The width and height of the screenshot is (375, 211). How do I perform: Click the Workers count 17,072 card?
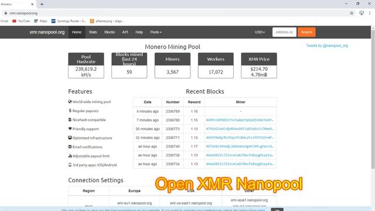[x=216, y=66]
